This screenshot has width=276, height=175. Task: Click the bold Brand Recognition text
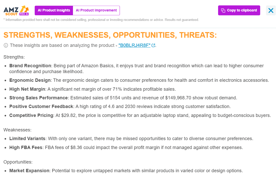click(30, 66)
